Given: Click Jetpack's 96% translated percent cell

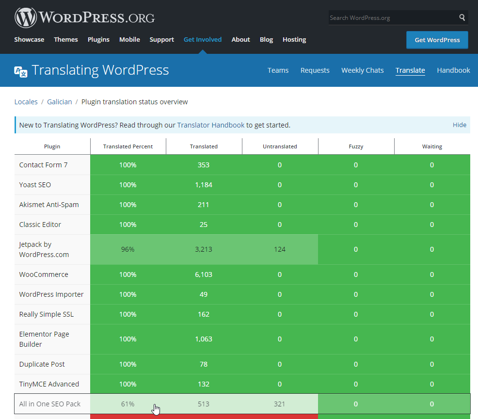Looking at the screenshot, I should pos(127,249).
